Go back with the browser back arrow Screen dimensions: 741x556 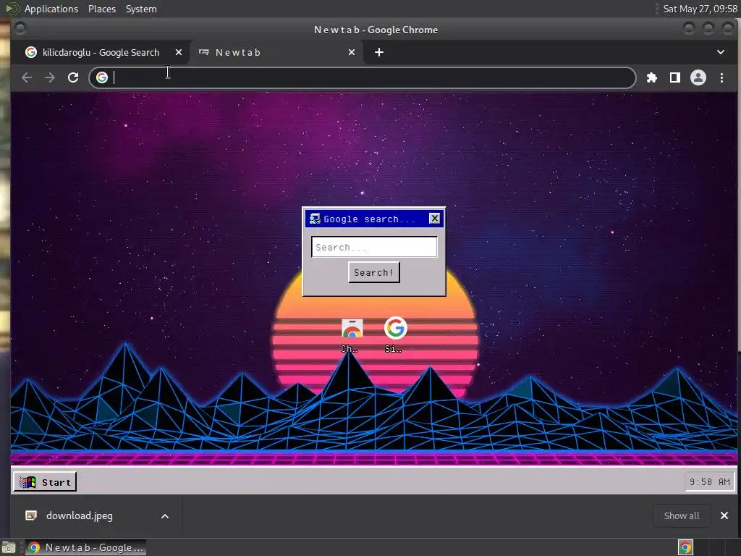pyautogui.click(x=27, y=77)
